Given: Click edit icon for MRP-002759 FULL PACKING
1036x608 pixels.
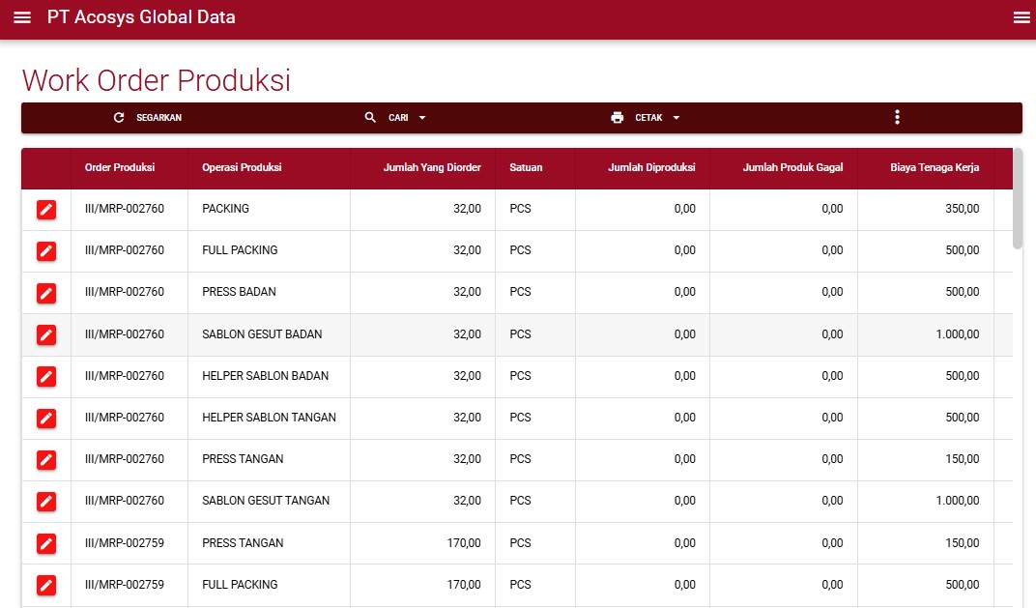Looking at the screenshot, I should pyautogui.click(x=46, y=585).
